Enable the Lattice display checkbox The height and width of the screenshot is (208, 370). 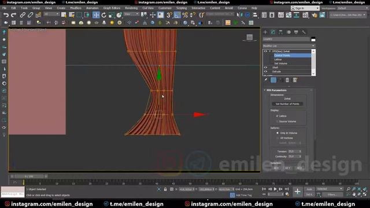tap(277, 116)
